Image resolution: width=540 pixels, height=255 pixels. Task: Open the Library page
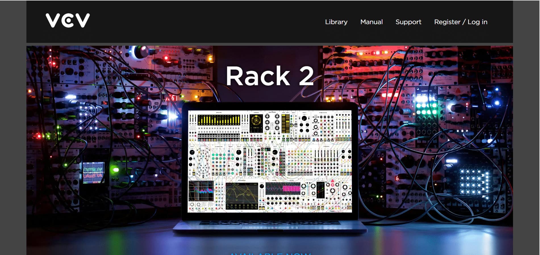point(336,22)
